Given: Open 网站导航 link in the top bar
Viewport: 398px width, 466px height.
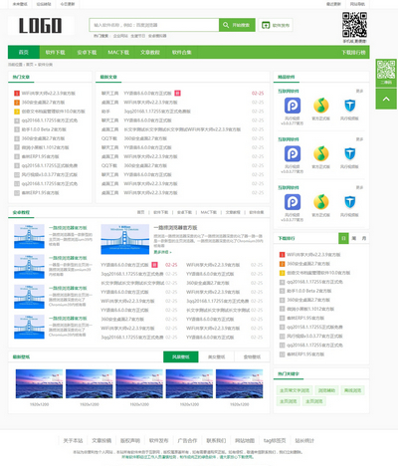Looking at the screenshot, I should click(x=357, y=4).
